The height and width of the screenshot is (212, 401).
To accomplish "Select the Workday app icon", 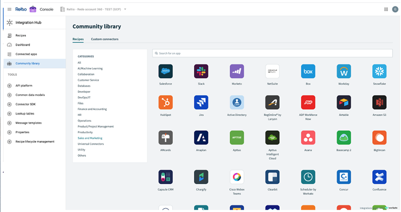I will [x=344, y=71].
